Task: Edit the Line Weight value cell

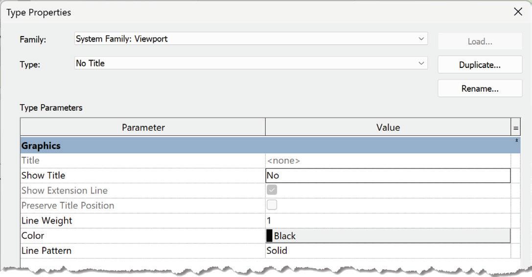Action: tap(388, 220)
